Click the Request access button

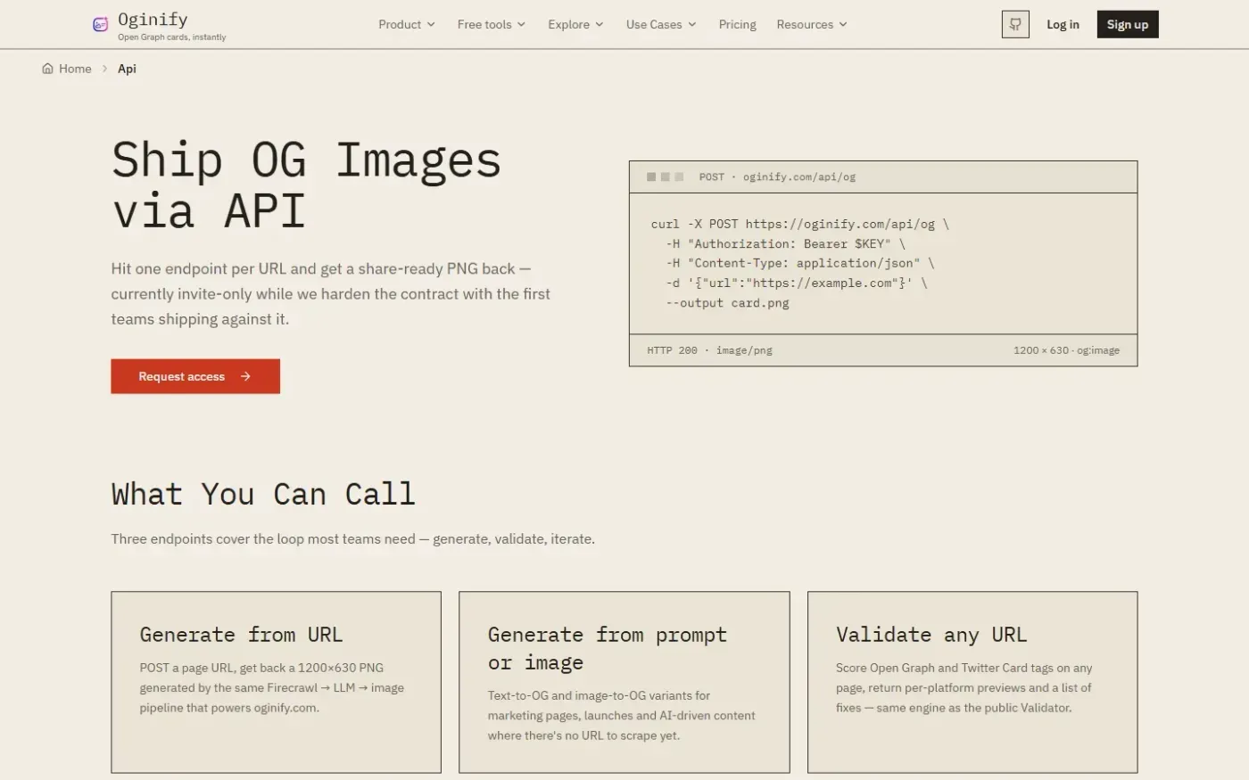tap(195, 376)
